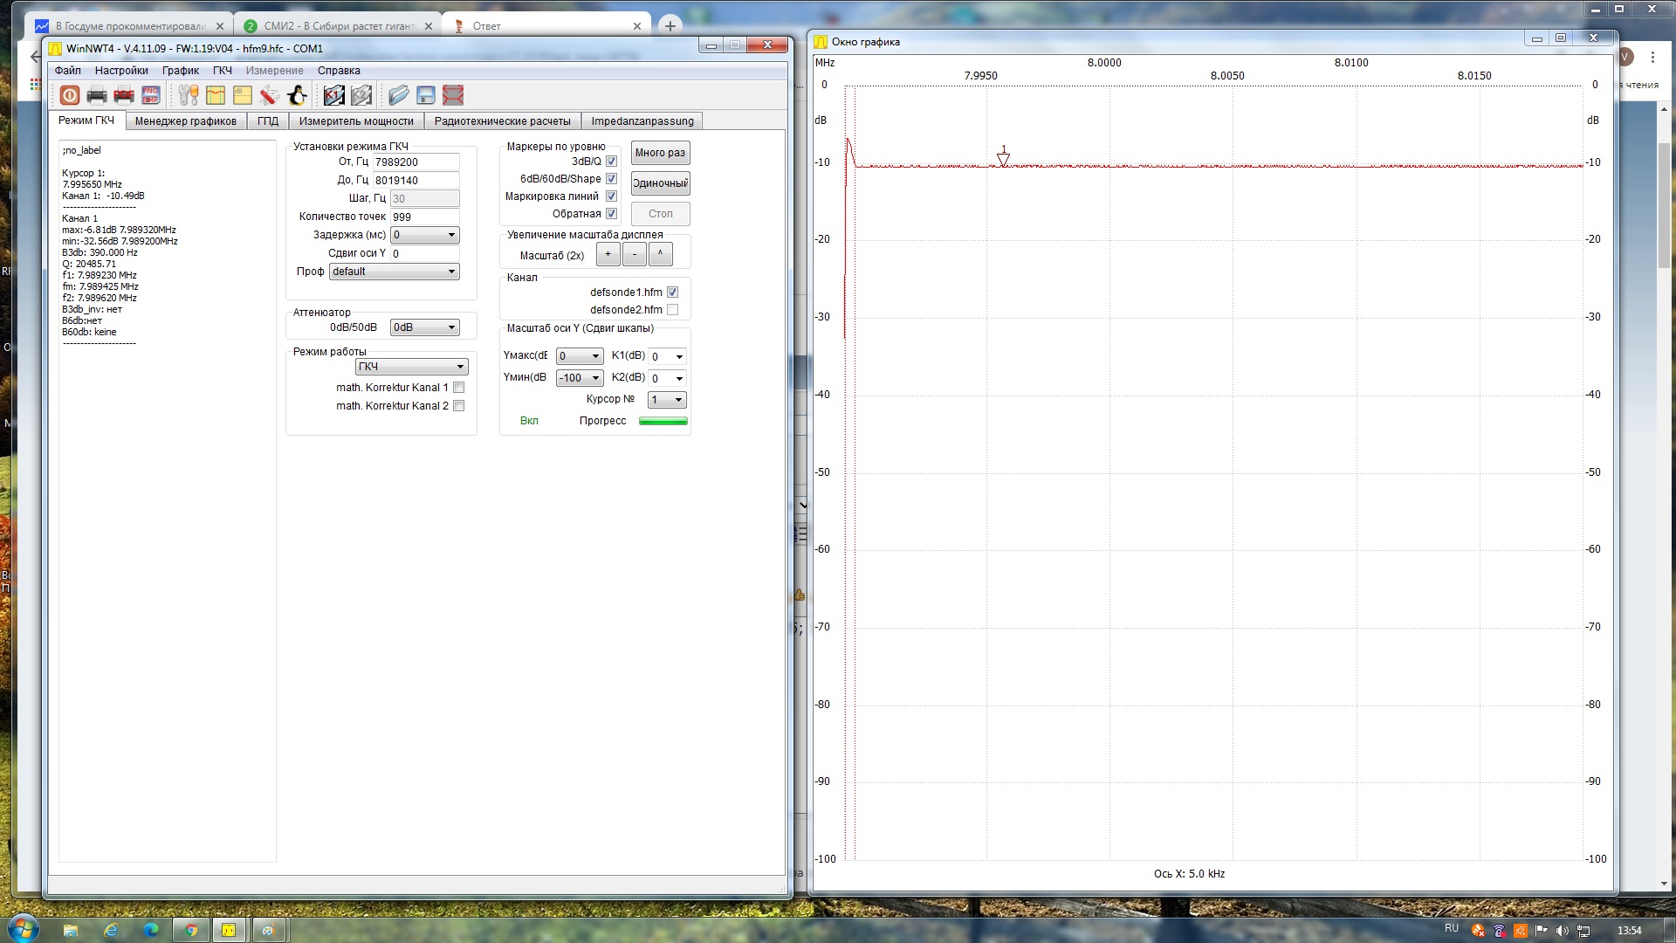Click the penguin toolbar icon
1676x943 pixels.
point(297,95)
